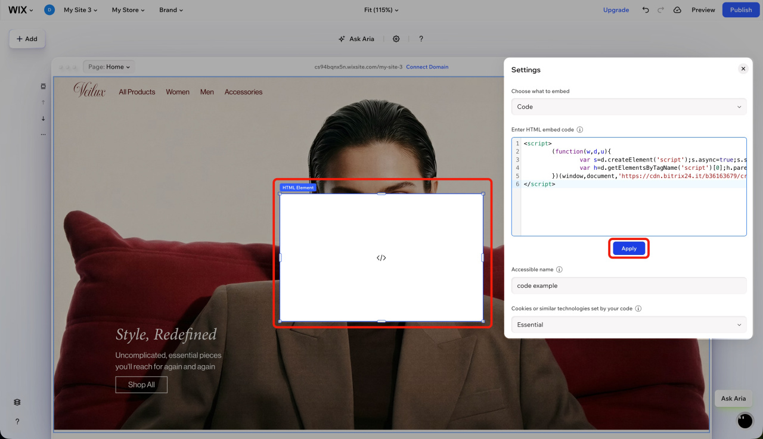Click the move section down arrow

[43, 119]
